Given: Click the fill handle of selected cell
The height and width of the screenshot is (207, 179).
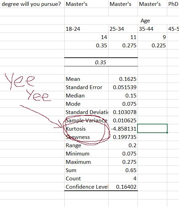Looking at the screenshot, I should (x=167, y=132).
